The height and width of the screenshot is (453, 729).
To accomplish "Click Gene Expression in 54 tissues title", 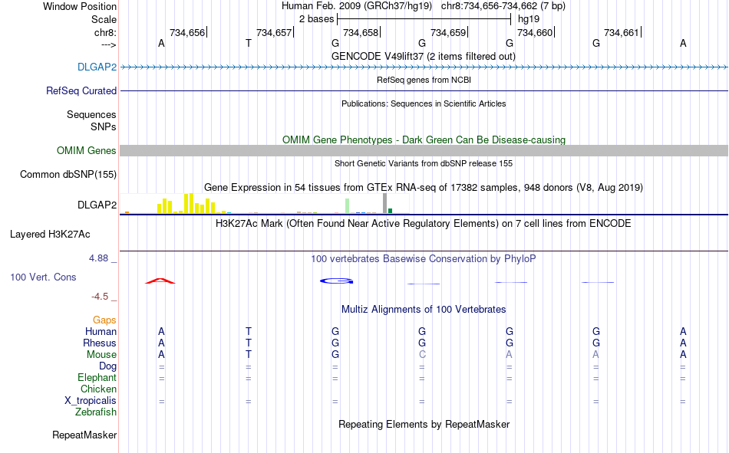I will 424,187.
